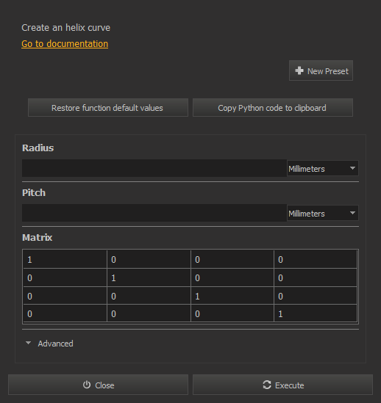This screenshot has height=403, width=381.
Task: Click the Execute button
Action: pos(282,385)
